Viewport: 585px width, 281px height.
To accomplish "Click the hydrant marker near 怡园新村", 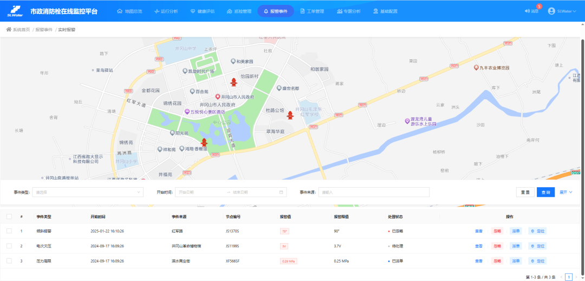I will coord(233,82).
